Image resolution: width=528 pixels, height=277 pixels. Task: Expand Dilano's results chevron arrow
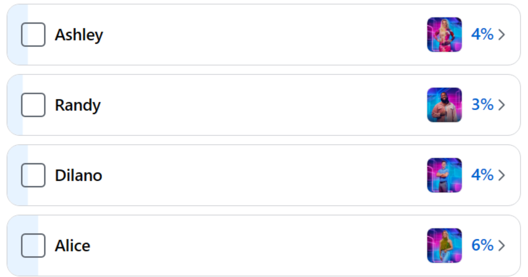tap(502, 175)
